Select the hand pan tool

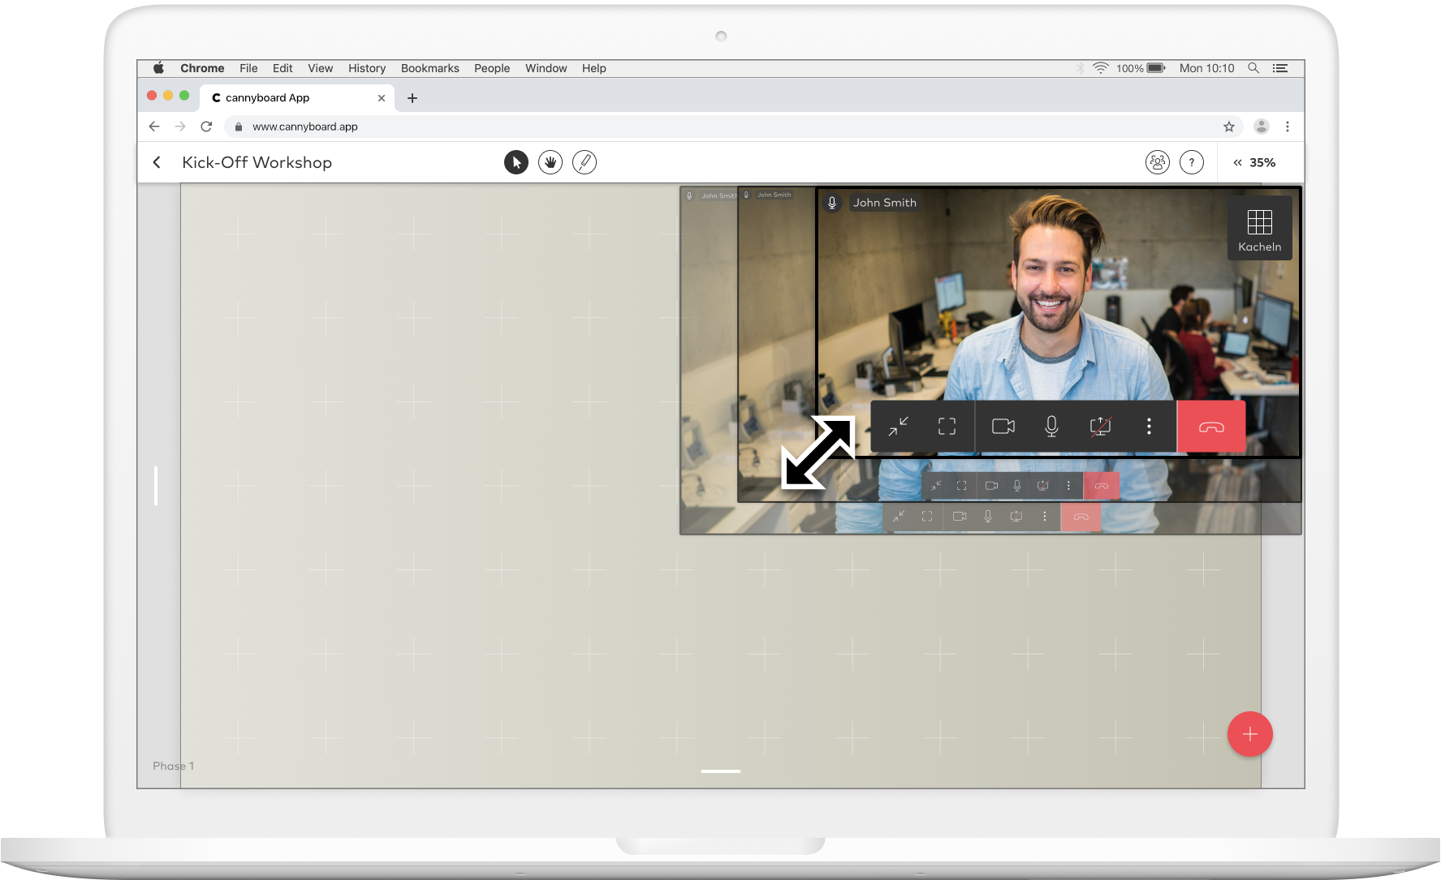[550, 162]
